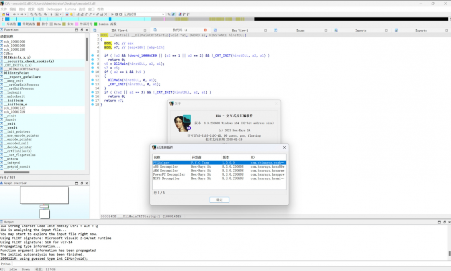The image size is (451, 271).
Task: Open the 编辑 menu
Action: (x=13, y=9)
